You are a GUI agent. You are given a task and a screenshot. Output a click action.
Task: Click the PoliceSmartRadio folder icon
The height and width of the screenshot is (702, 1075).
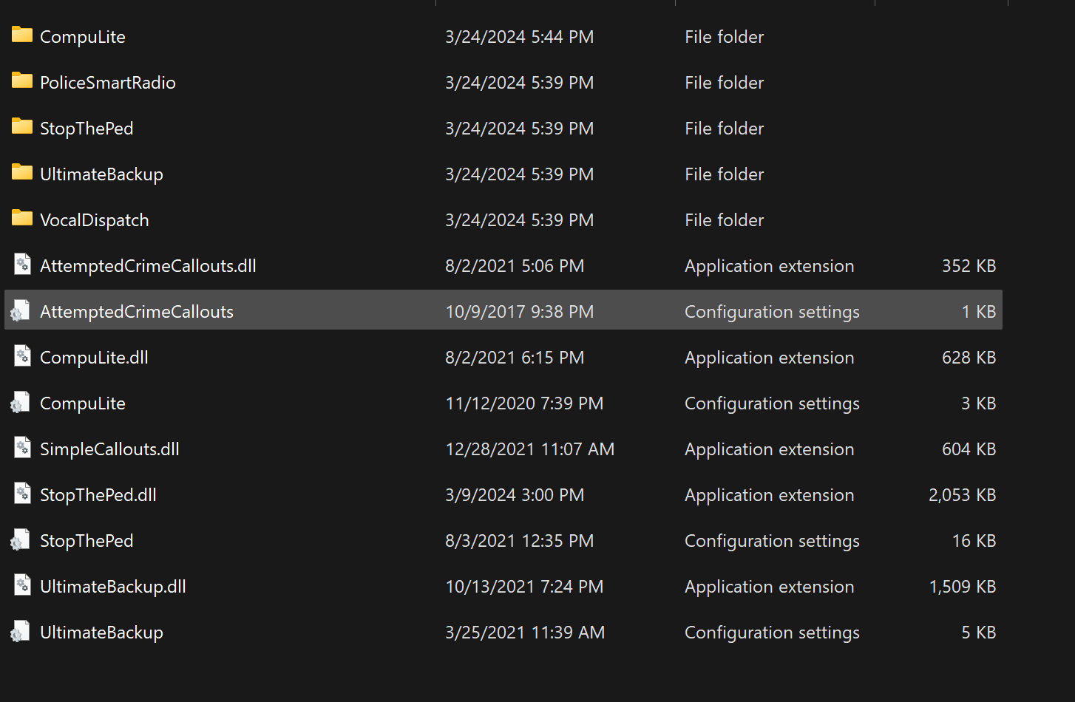[22, 81]
